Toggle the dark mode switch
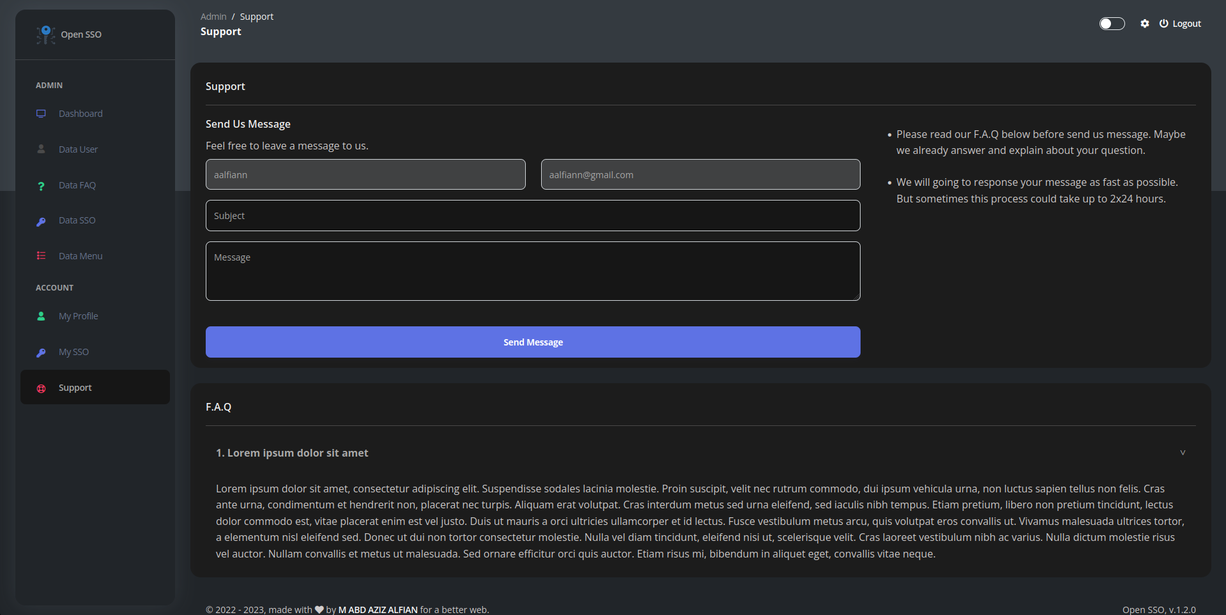 click(x=1112, y=23)
